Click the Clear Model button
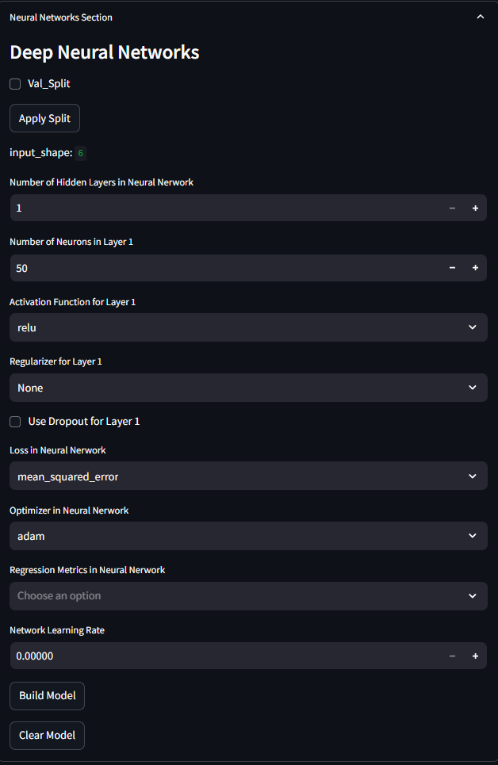The height and width of the screenshot is (765, 498). tap(47, 735)
